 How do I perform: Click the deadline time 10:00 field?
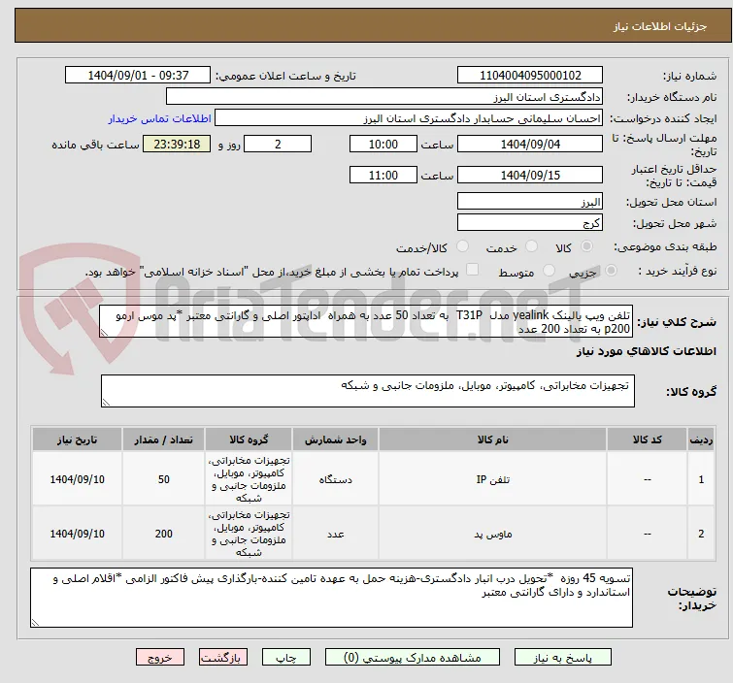coord(383,144)
